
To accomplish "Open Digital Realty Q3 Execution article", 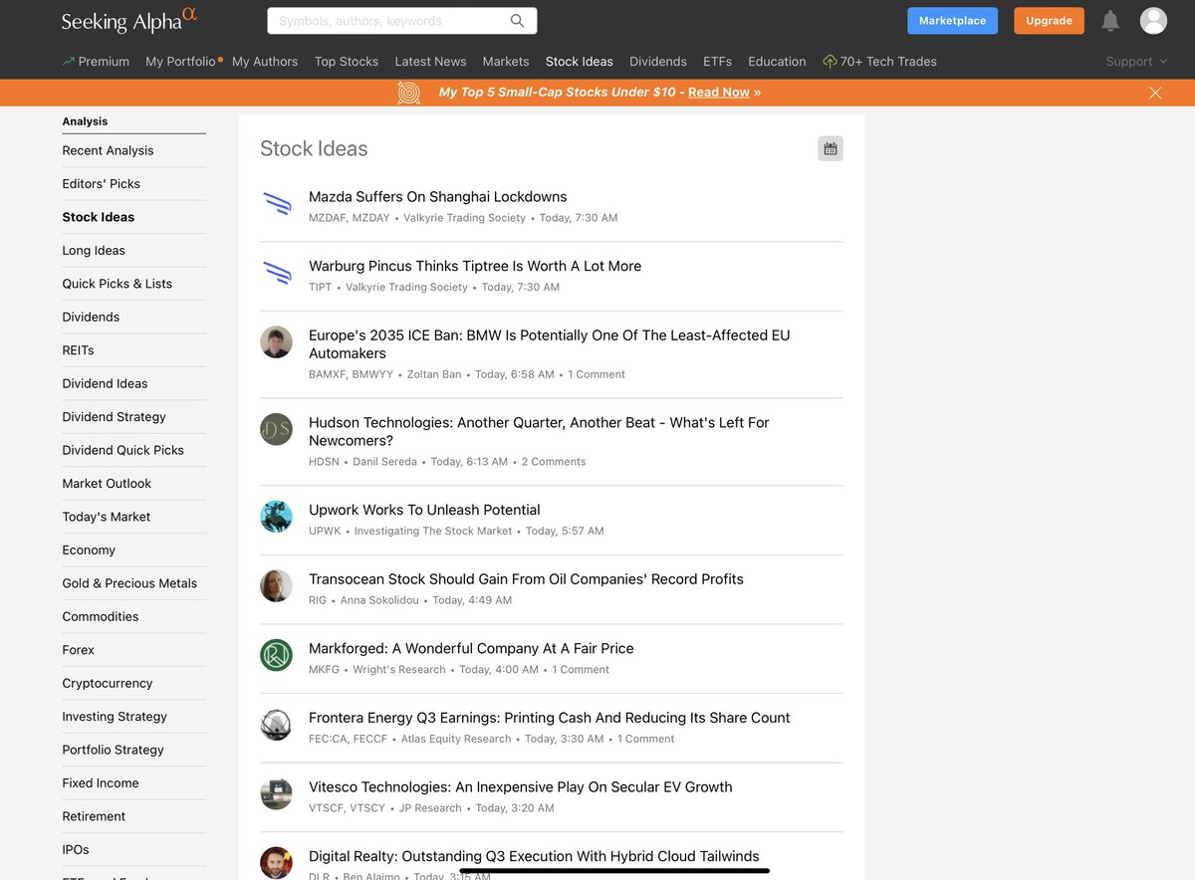I will point(534,856).
